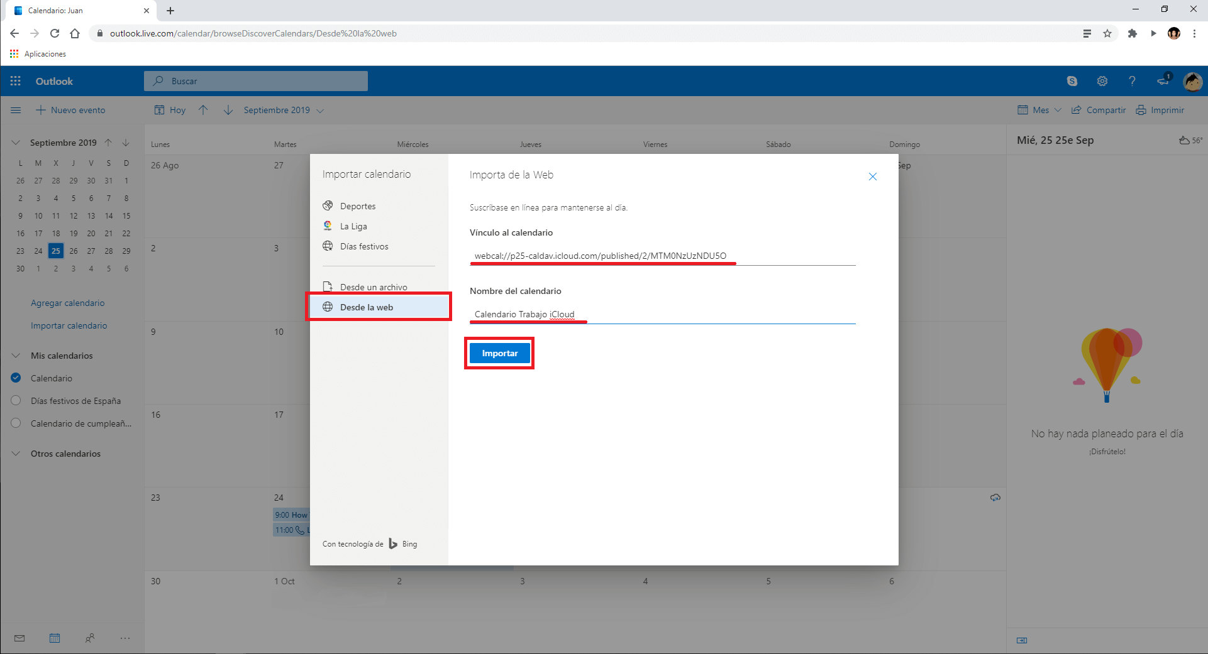Click the Buscar search box

pyautogui.click(x=256, y=81)
